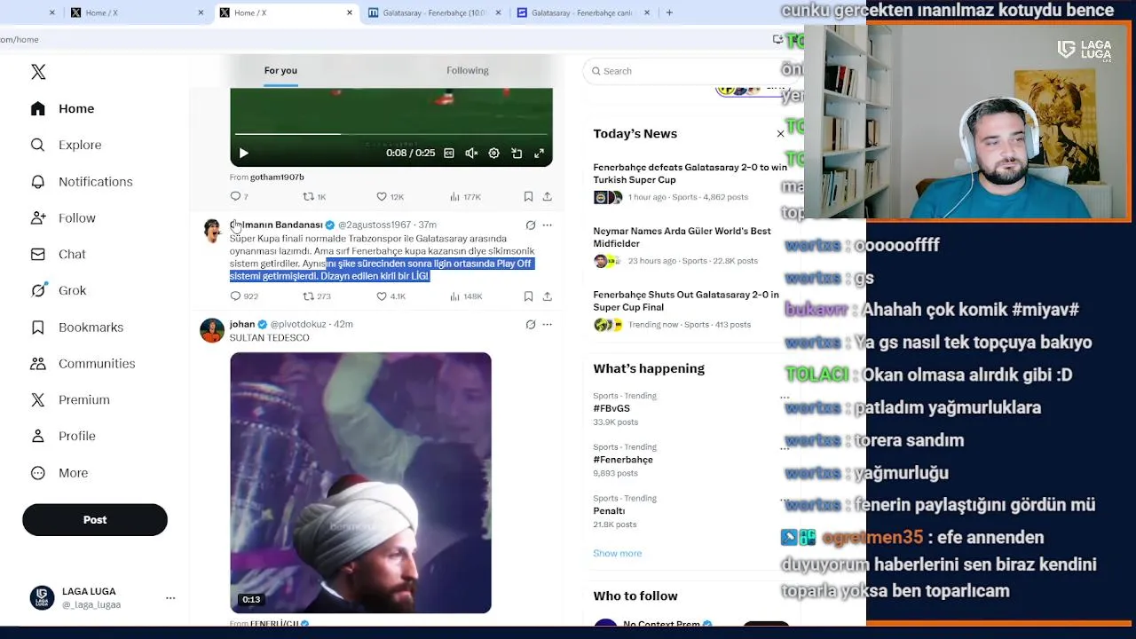This screenshot has height=639, width=1136.
Task: Close the active Home / X browser tab
Action: 349,12
